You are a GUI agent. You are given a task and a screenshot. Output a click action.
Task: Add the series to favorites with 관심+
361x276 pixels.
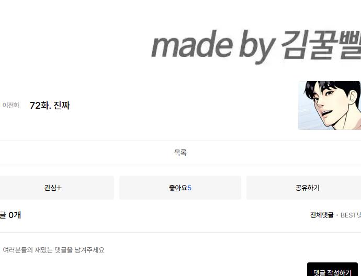(53, 188)
